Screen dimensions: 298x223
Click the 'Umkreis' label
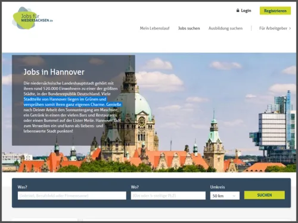[218, 187]
